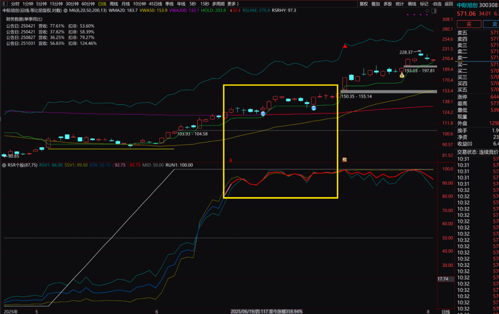The height and width of the screenshot is (314, 499).
Task: Click the 复权 button
Action: tap(364, 4)
